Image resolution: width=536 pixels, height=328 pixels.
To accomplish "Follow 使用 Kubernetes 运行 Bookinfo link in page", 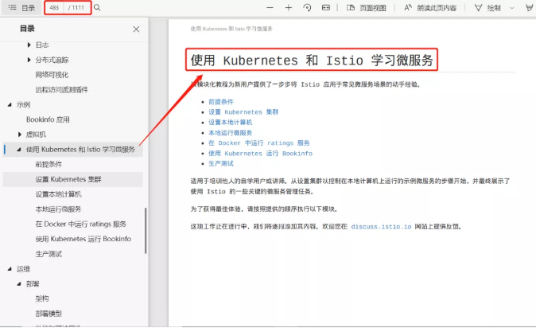I will [x=261, y=154].
